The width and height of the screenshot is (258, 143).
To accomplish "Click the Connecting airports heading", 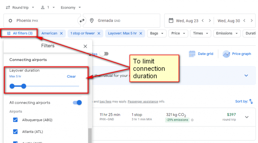I will pos(28,60).
